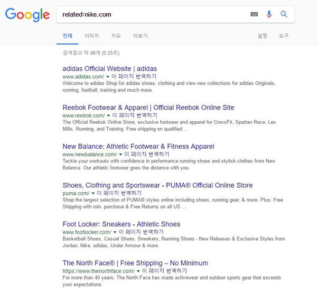Switch to the 이미지 tab
Screen dimensions: 317x288
tap(91, 36)
